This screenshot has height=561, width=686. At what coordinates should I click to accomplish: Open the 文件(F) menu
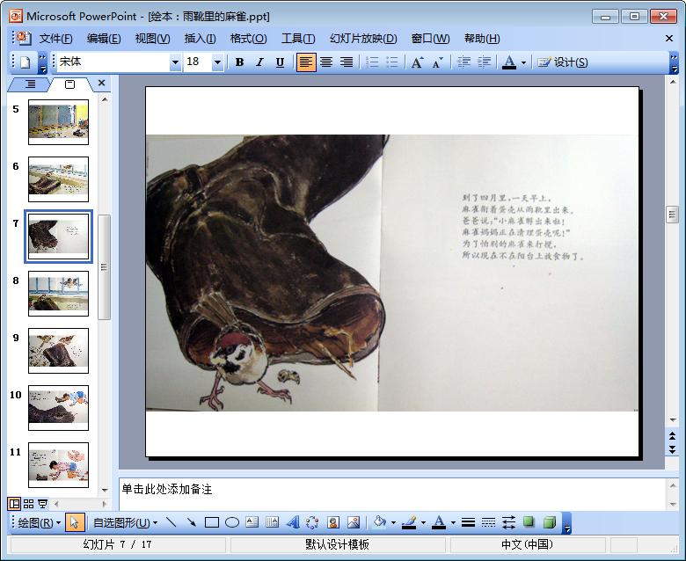click(55, 39)
